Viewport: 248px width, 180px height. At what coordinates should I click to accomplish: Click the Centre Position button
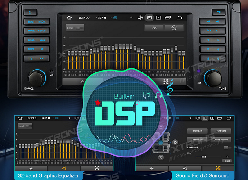point(221,139)
